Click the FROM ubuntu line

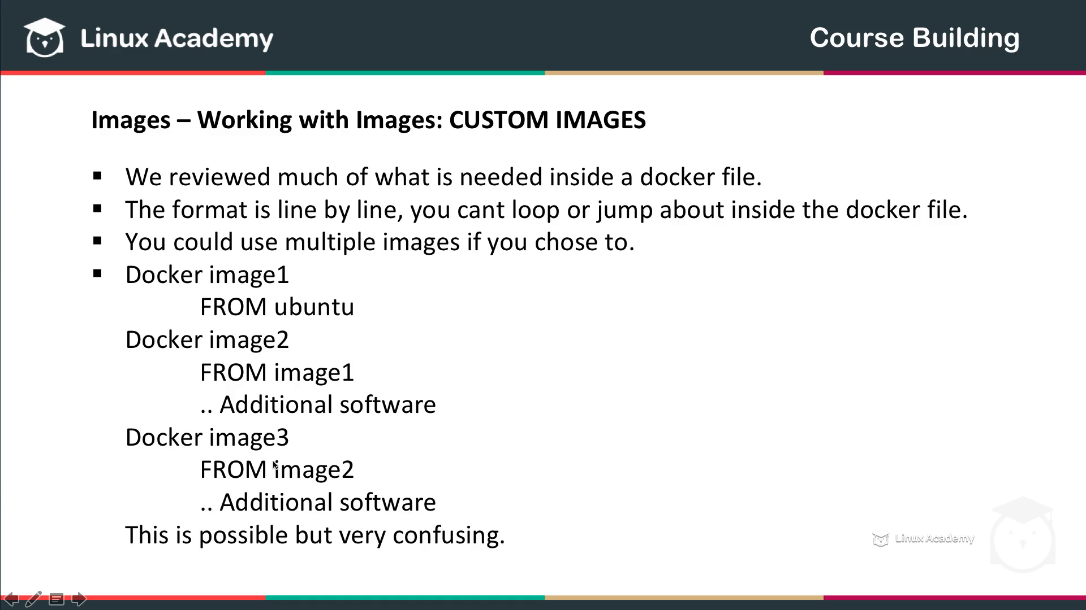[x=277, y=307]
